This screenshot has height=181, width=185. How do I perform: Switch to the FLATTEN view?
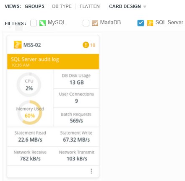(89, 6)
